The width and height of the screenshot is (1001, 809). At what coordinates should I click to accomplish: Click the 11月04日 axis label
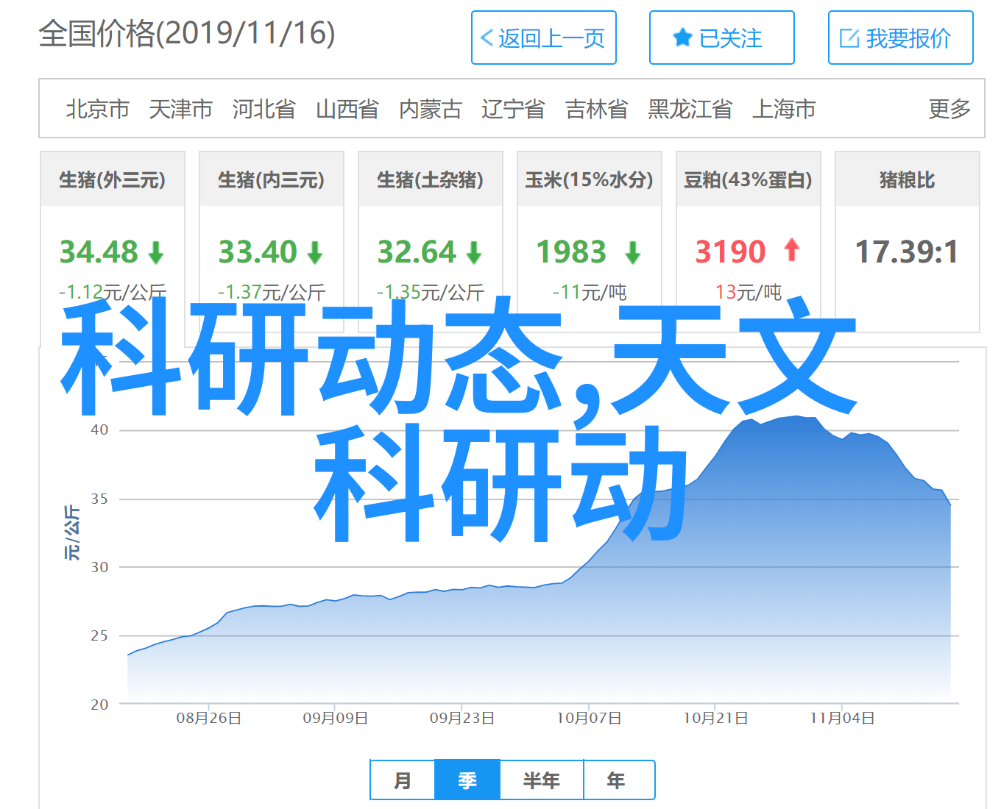(843, 718)
